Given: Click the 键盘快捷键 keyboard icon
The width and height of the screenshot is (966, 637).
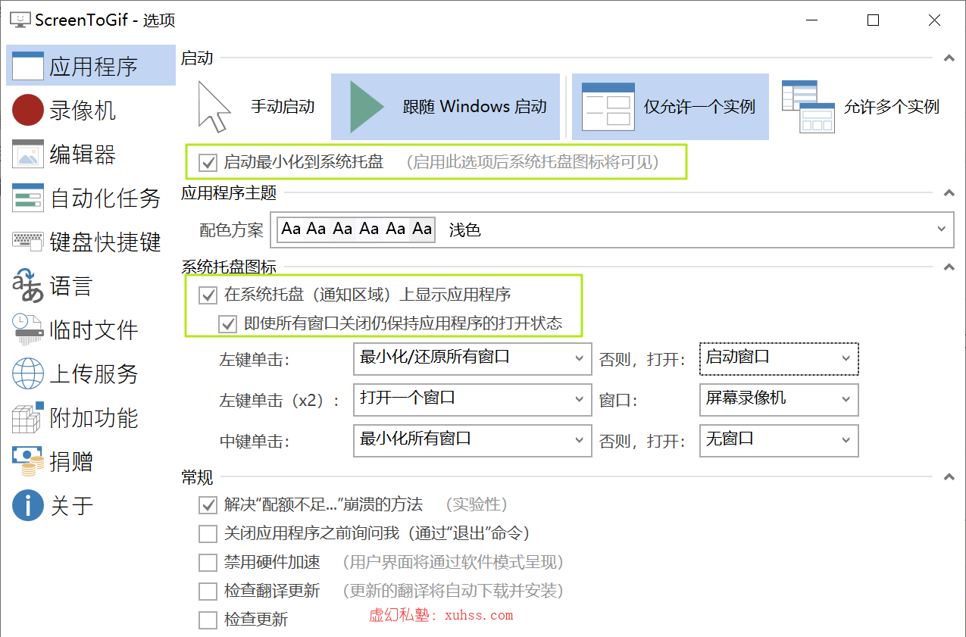Looking at the screenshot, I should coord(28,241).
